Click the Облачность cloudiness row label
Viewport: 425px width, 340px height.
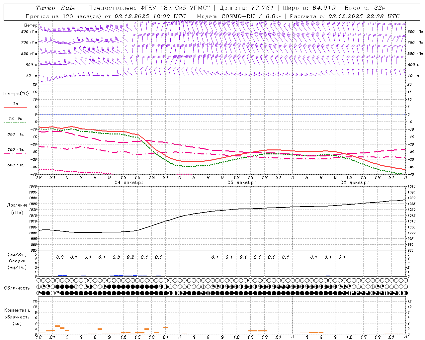pyautogui.click(x=17, y=288)
